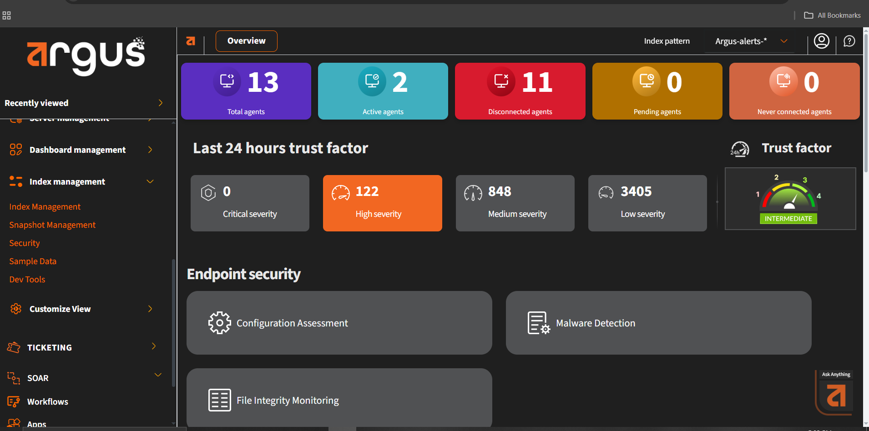Image resolution: width=869 pixels, height=431 pixels.
Task: Expand the Dashboard management menu
Action: (150, 150)
